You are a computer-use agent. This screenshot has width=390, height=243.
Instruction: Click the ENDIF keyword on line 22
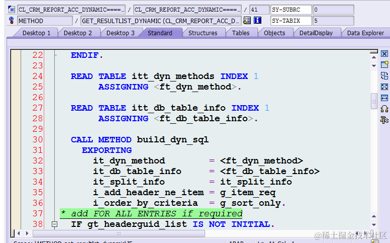coord(84,55)
